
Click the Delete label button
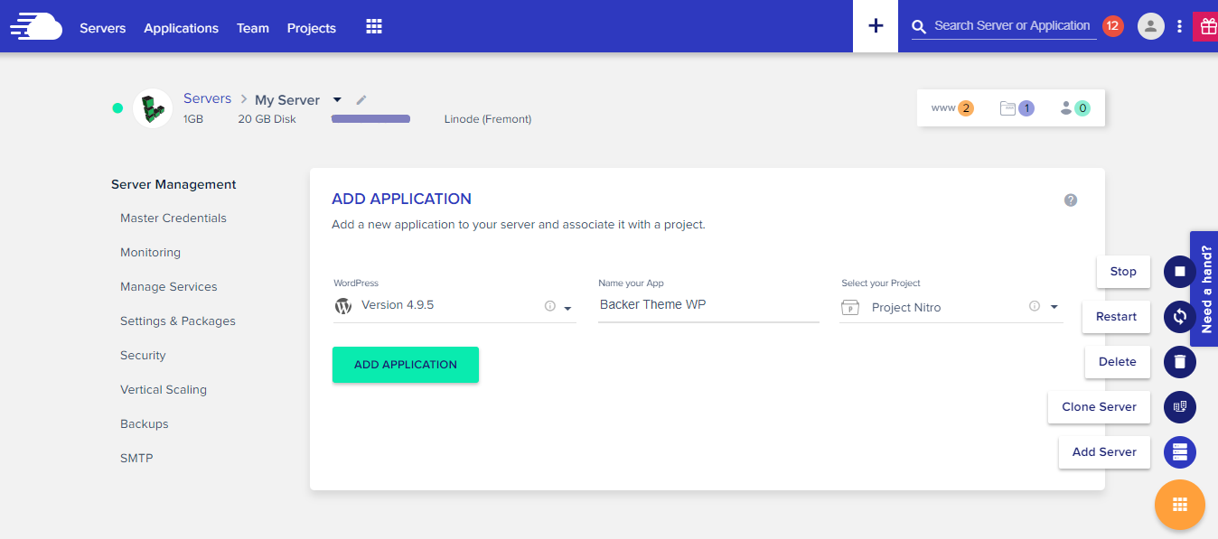pyautogui.click(x=1118, y=361)
